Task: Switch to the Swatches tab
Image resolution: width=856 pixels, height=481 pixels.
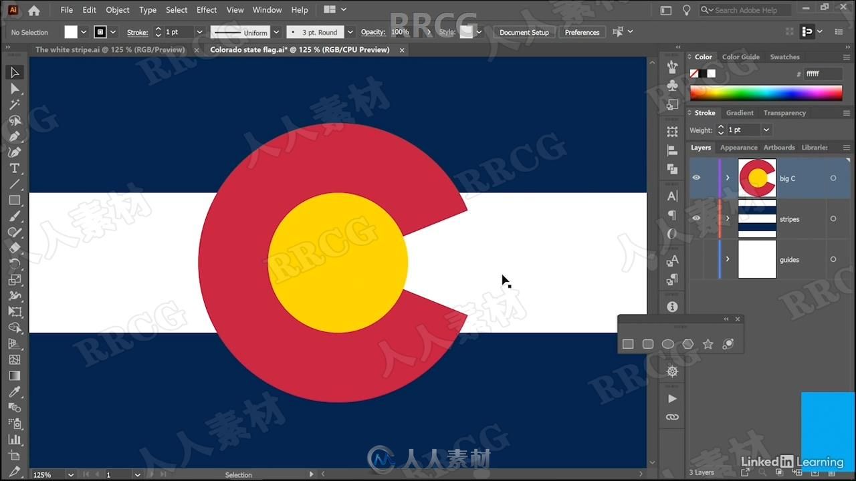Action: point(784,57)
